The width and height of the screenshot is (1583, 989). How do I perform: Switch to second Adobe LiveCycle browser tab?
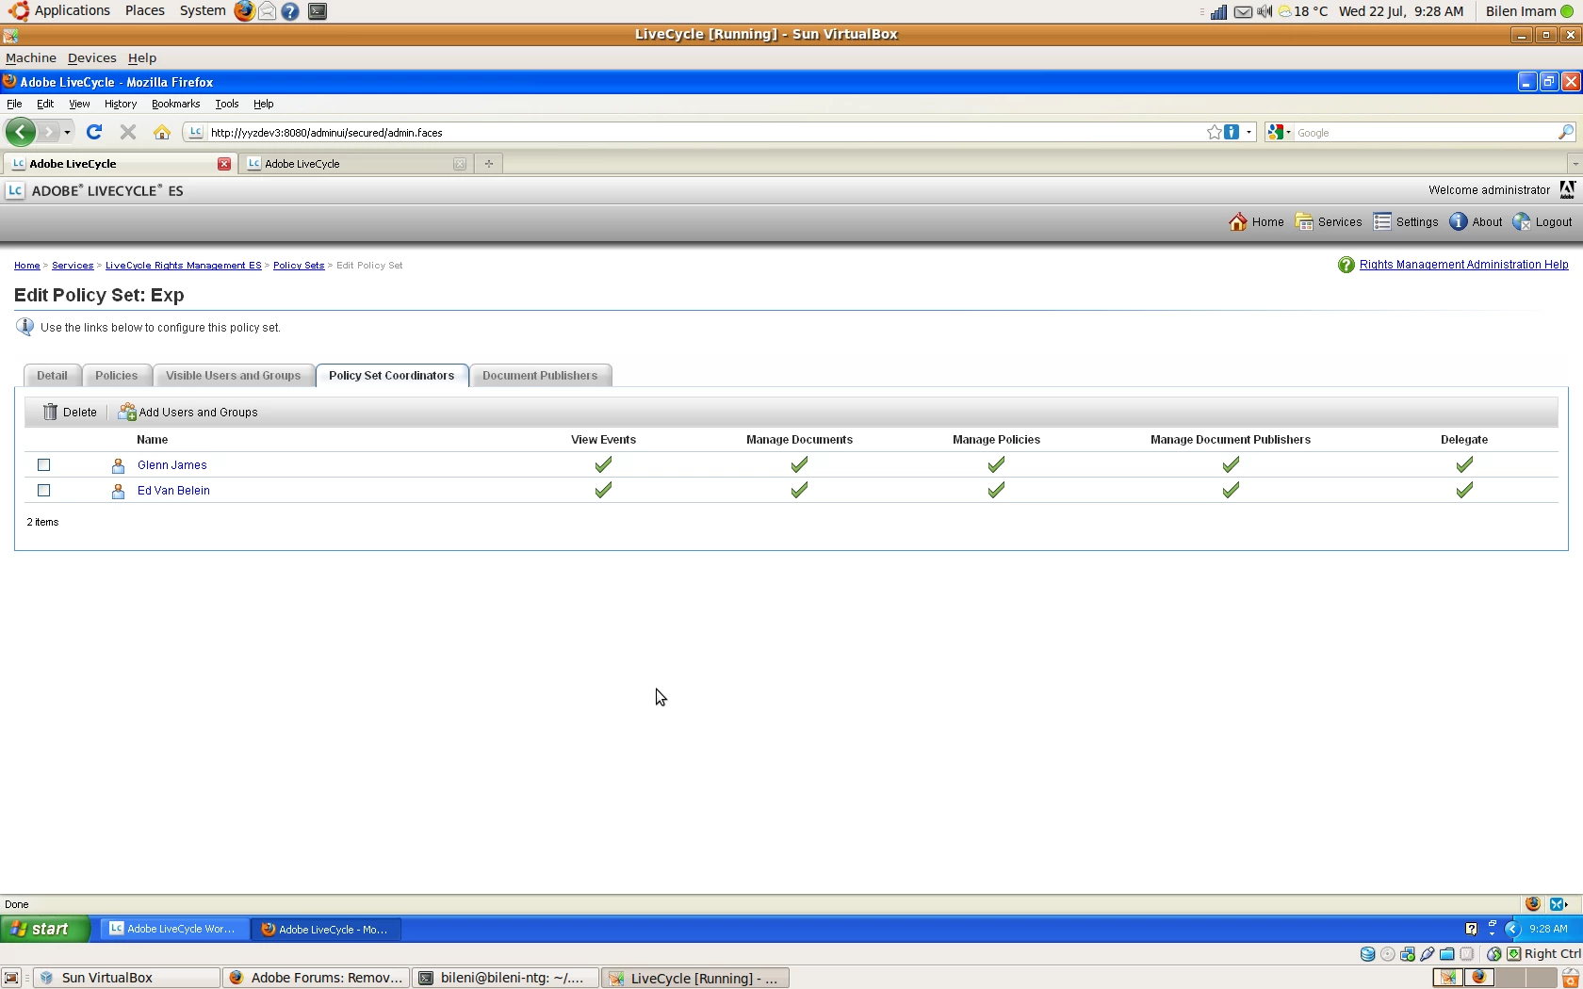[354, 164]
